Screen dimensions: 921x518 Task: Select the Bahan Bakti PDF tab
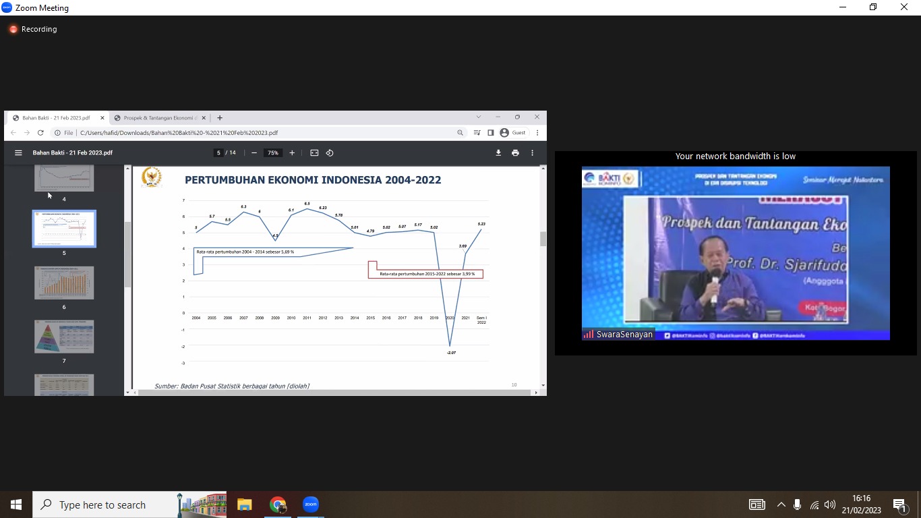point(56,118)
